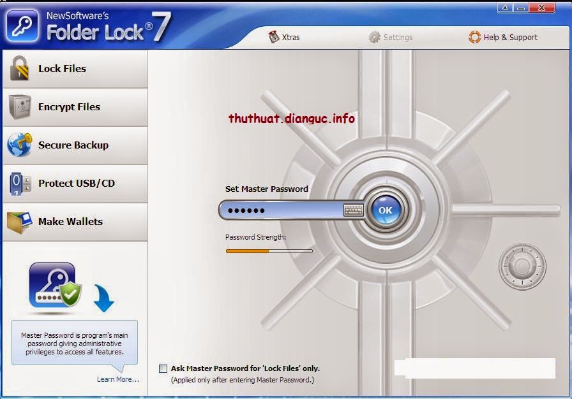Click the arrow button left of minimize
Viewport: 572px width, 399px height.
click(x=505, y=8)
